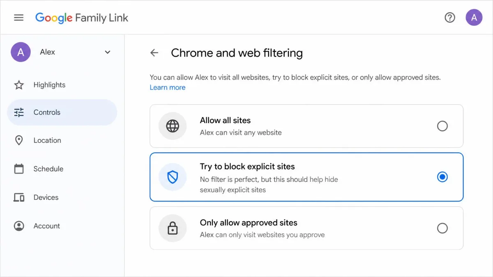Select the Only allow approved sites radio
The image size is (493, 277).
click(x=442, y=228)
